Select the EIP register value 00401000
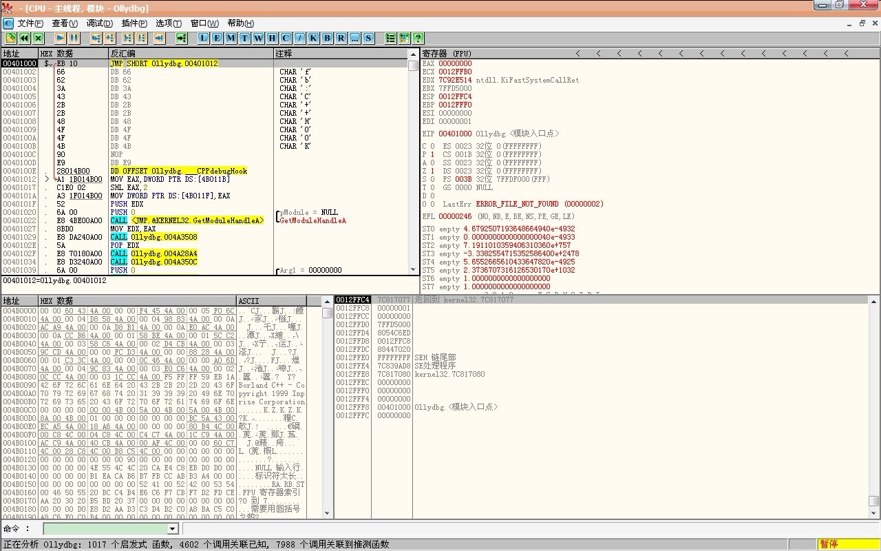This screenshot has width=881, height=551. pos(455,134)
